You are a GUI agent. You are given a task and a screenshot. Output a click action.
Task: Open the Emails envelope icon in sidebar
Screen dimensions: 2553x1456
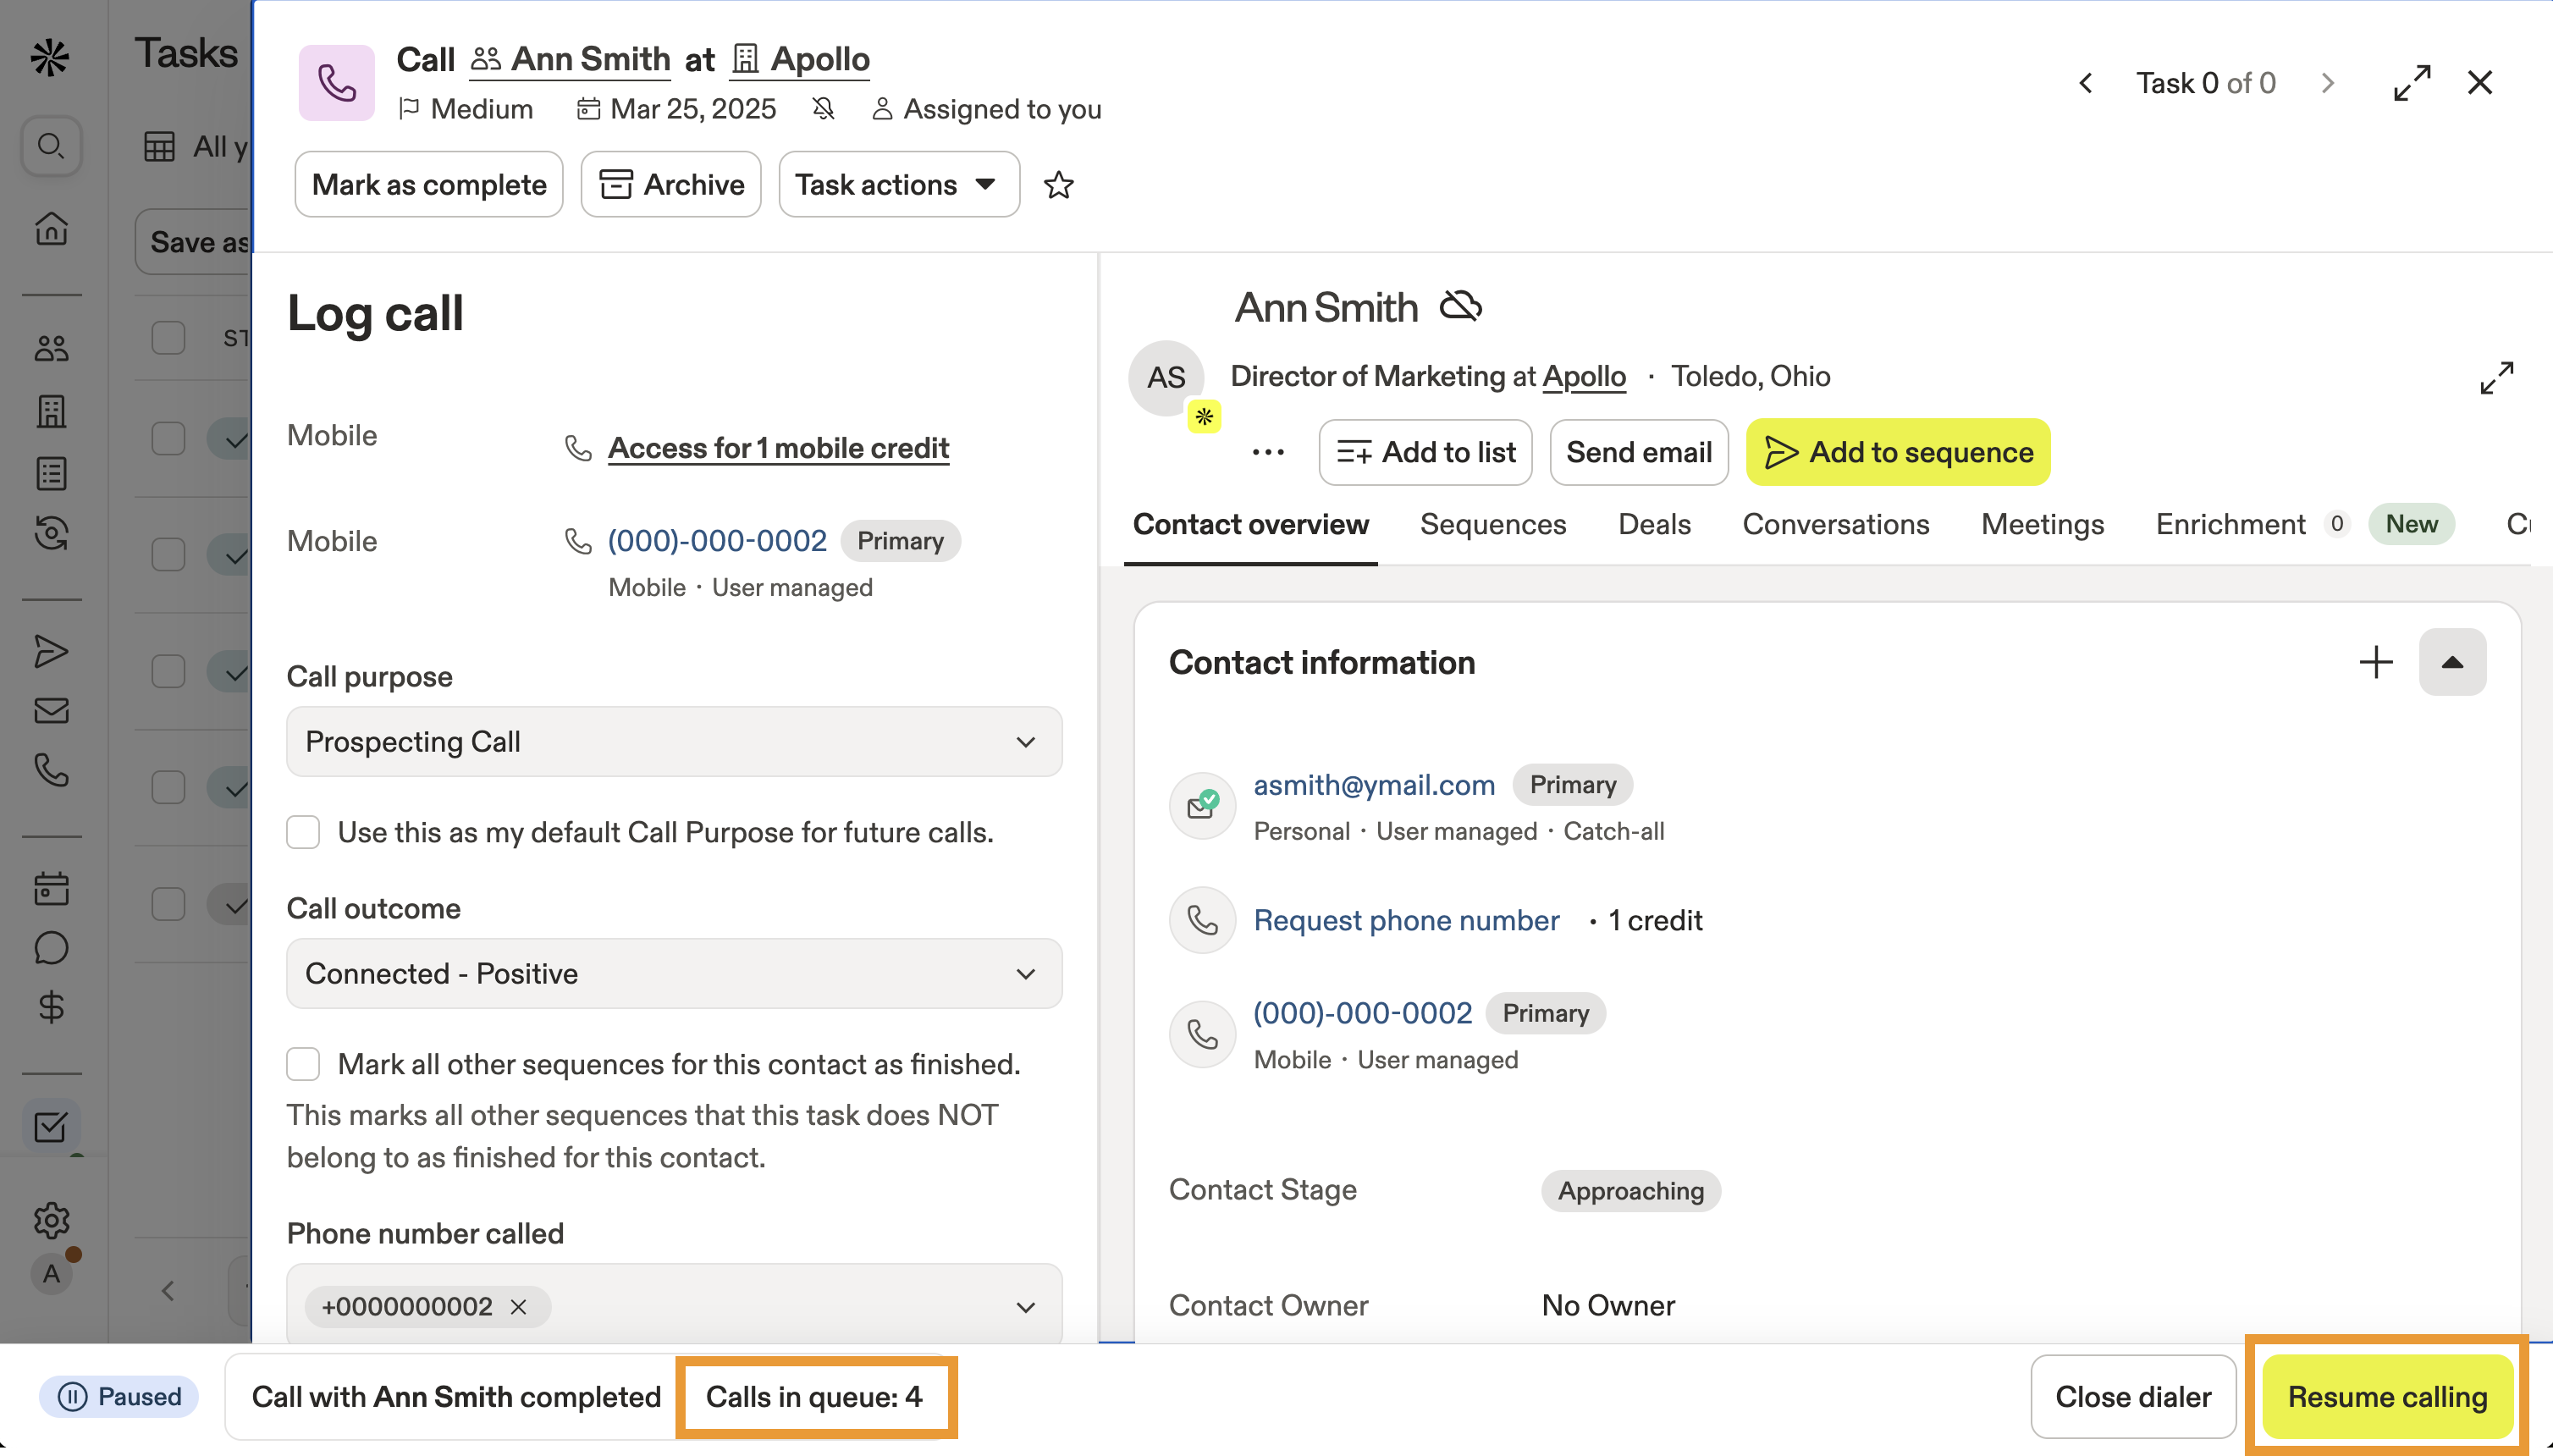pyautogui.click(x=51, y=711)
